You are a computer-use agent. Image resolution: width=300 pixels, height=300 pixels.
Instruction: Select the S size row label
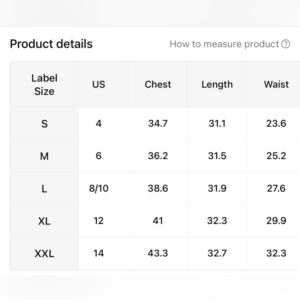44,124
